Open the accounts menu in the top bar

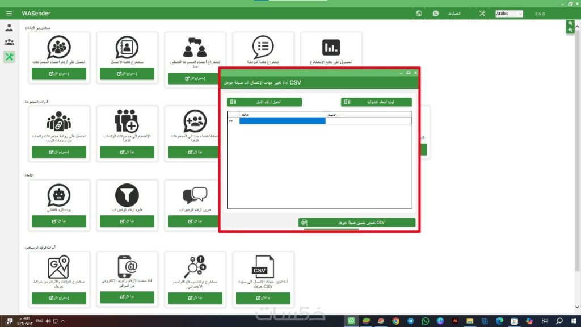coord(454,14)
